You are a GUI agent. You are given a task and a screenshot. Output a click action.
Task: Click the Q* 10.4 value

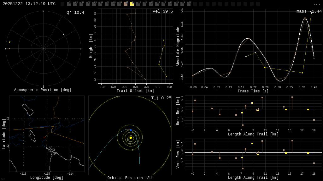[75, 13]
